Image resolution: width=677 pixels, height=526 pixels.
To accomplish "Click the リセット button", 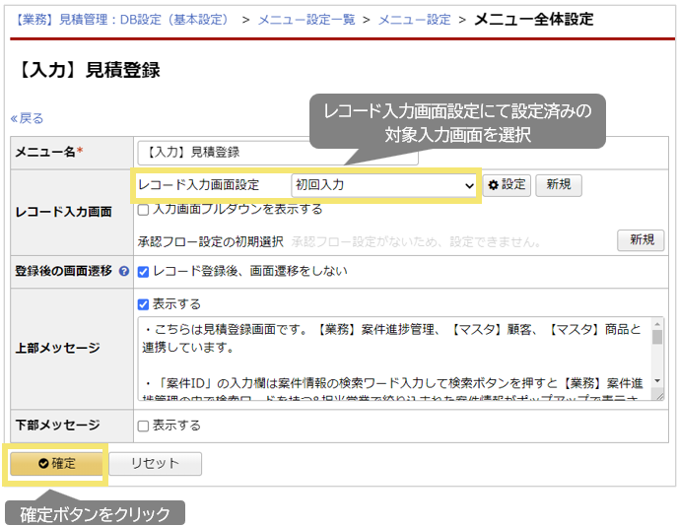I will (x=155, y=464).
